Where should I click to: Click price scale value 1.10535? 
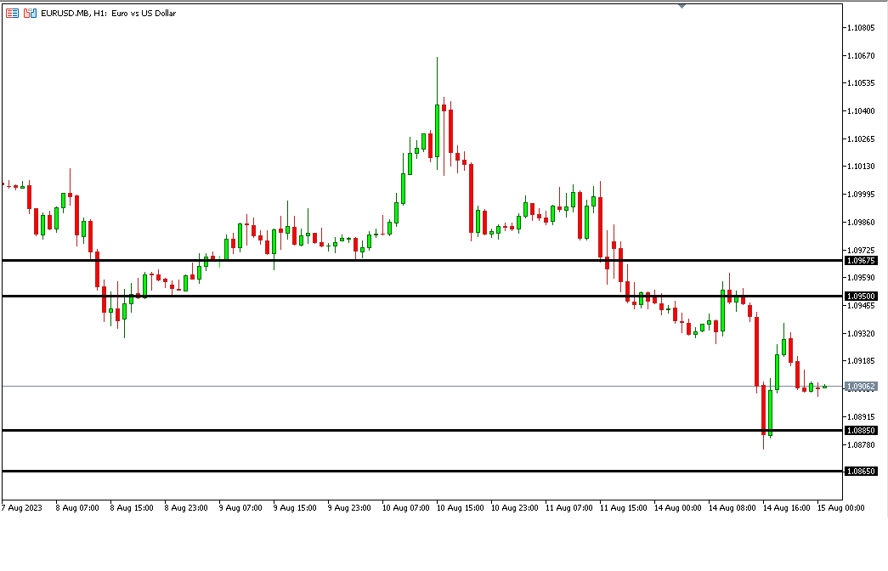click(x=861, y=83)
